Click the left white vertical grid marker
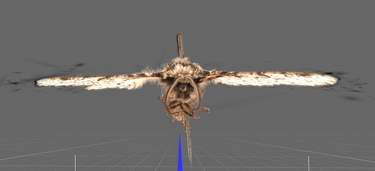The width and height of the screenshot is (375, 171). (x=75, y=162)
